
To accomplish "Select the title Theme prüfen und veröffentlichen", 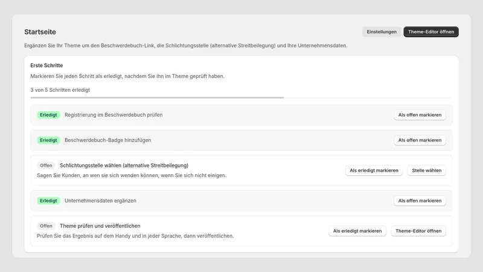I will (100, 225).
